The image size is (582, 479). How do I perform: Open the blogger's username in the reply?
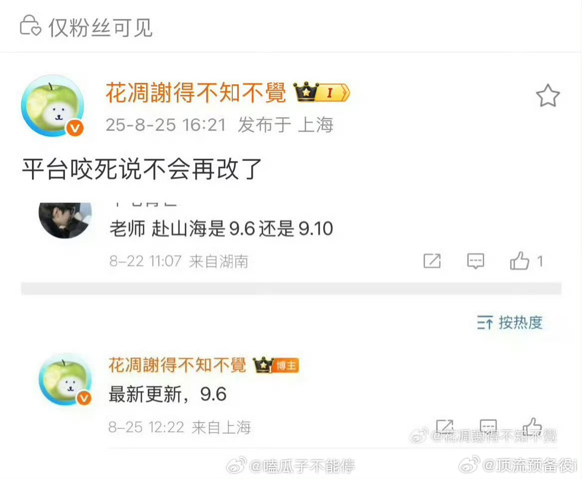click(177, 365)
